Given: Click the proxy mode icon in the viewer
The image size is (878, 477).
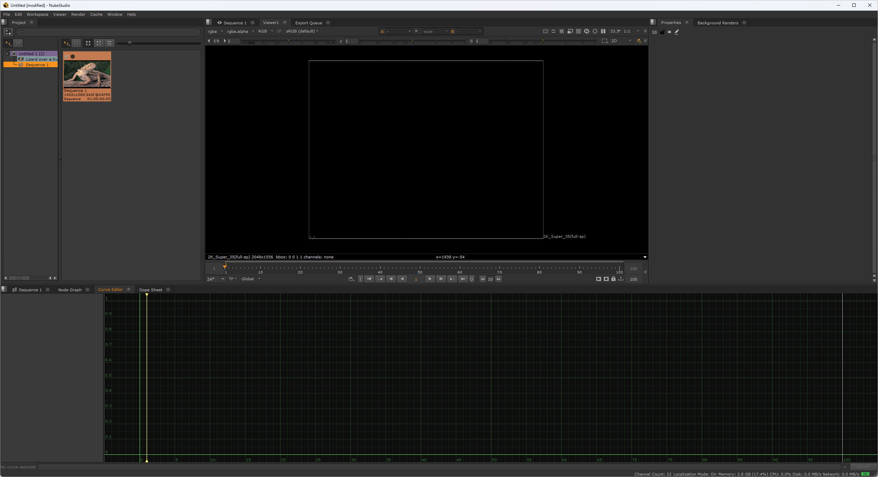Looking at the screenshot, I should tap(570, 31).
